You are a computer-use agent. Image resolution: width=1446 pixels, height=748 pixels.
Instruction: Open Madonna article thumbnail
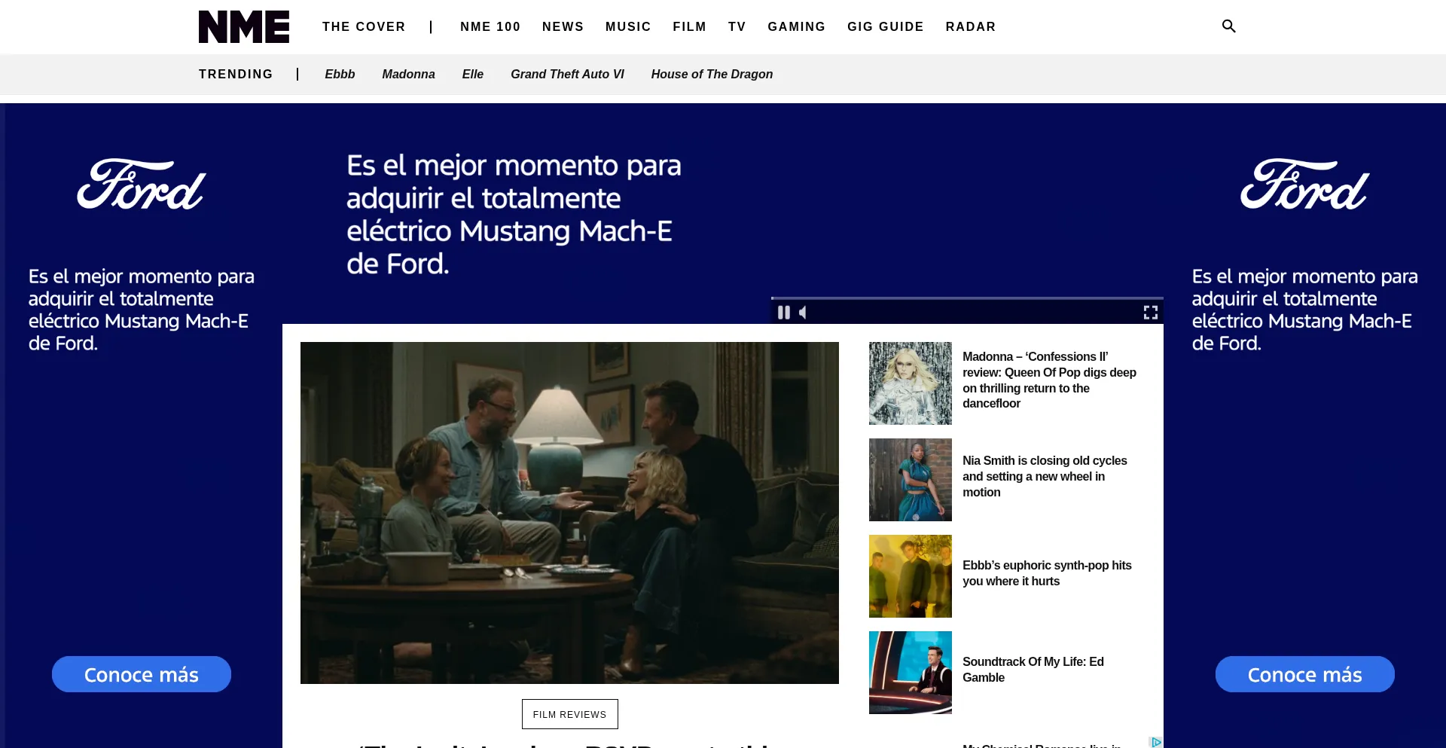(x=910, y=383)
